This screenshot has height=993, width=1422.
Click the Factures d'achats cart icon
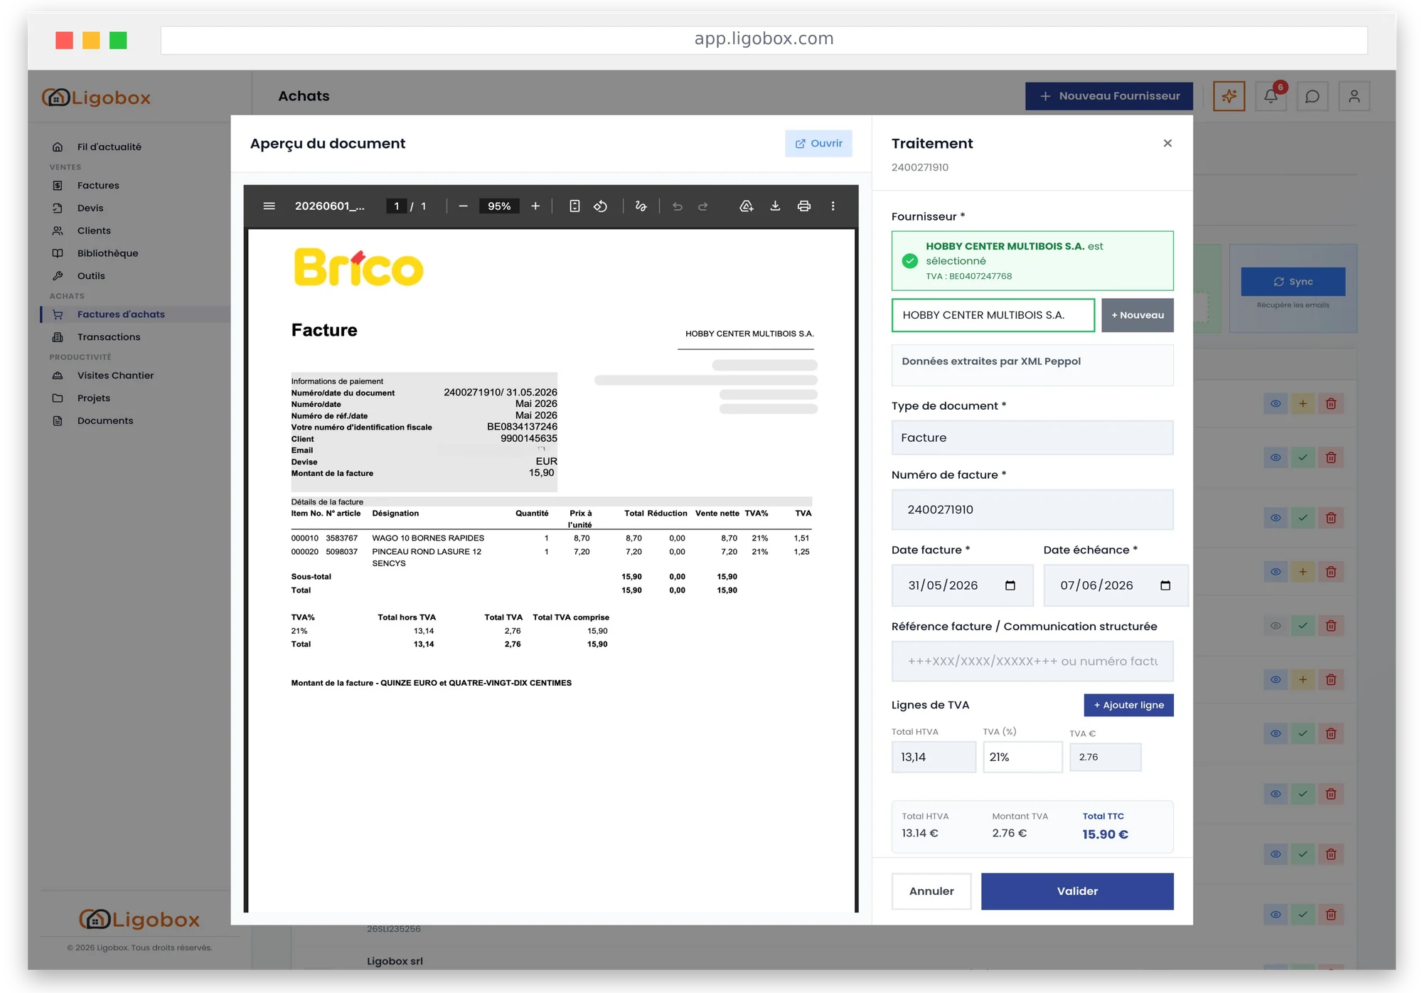58,314
